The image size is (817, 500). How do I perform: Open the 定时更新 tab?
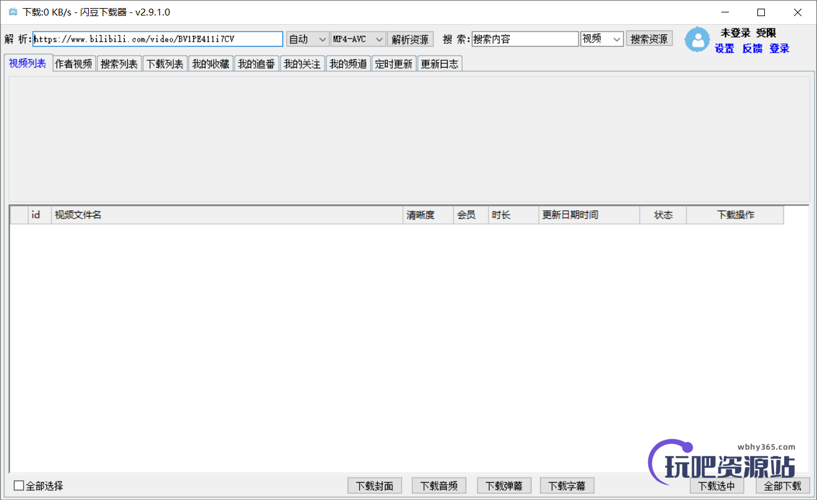click(x=394, y=64)
